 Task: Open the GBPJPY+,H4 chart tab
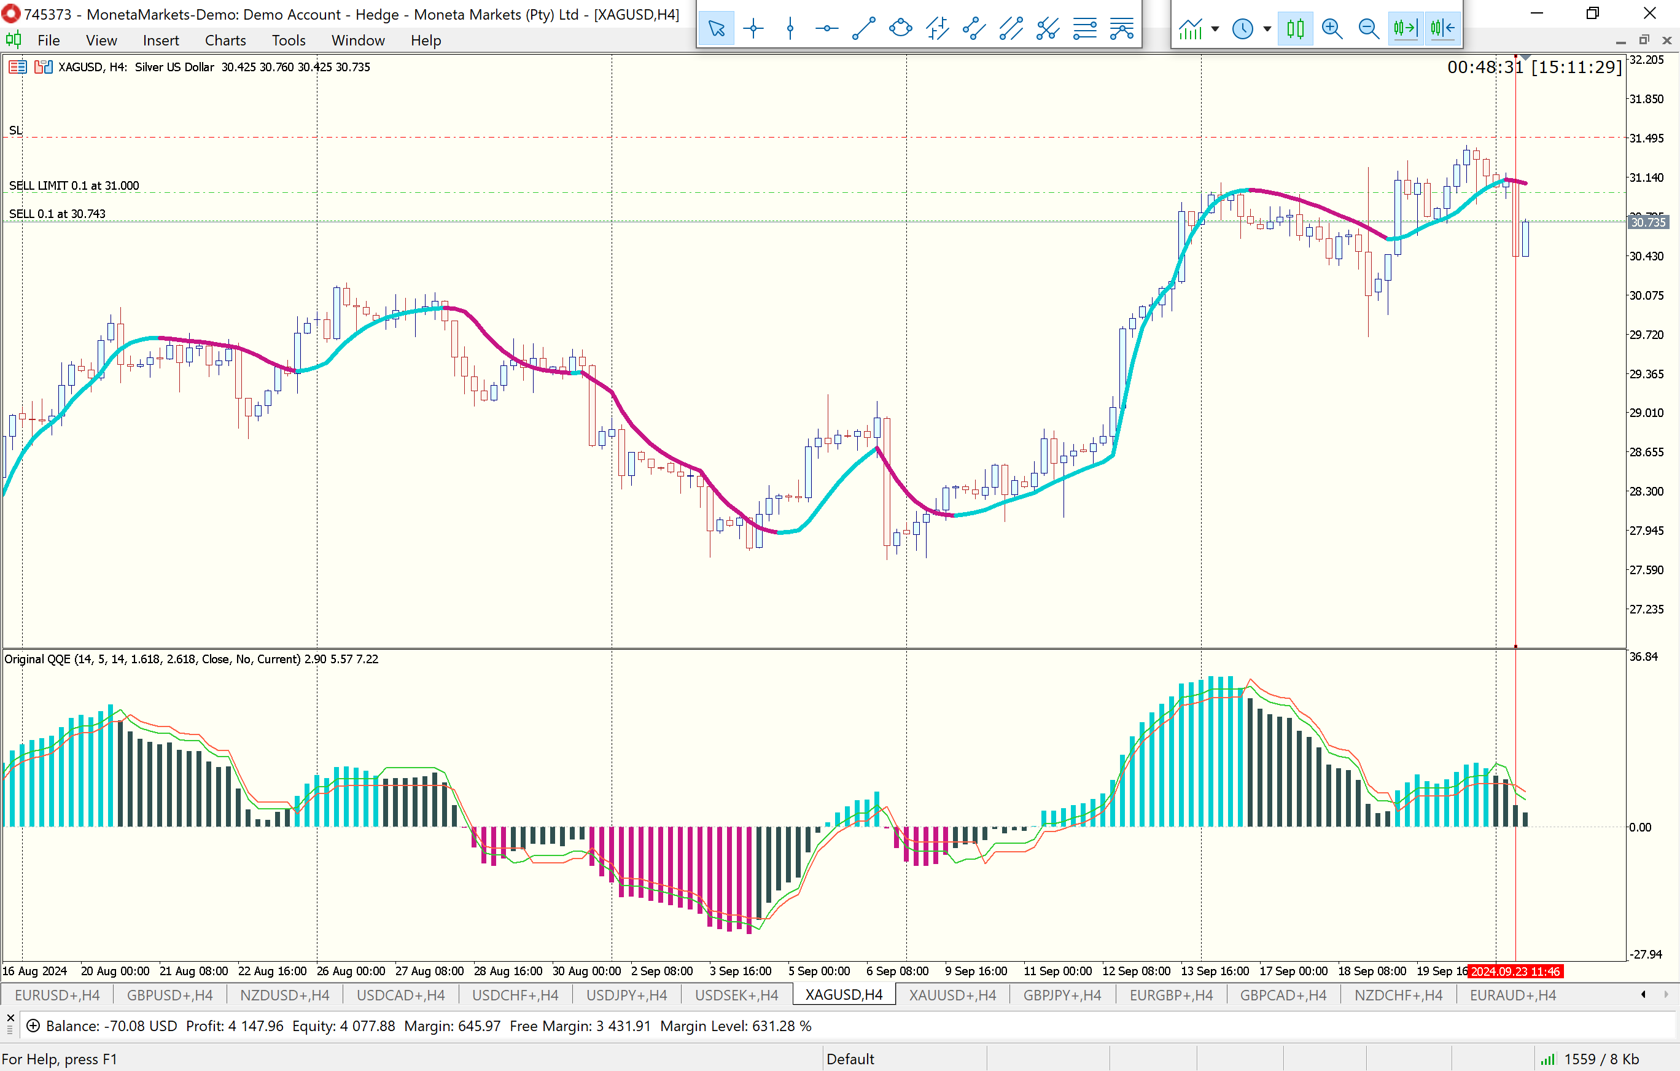coord(1061,995)
